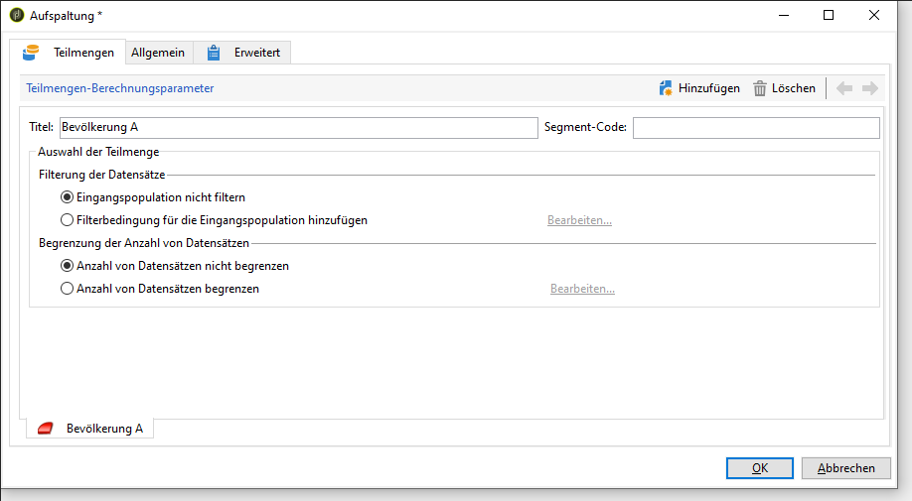Click the next subset right arrow
Viewport: 912px width, 501px height.
point(870,88)
